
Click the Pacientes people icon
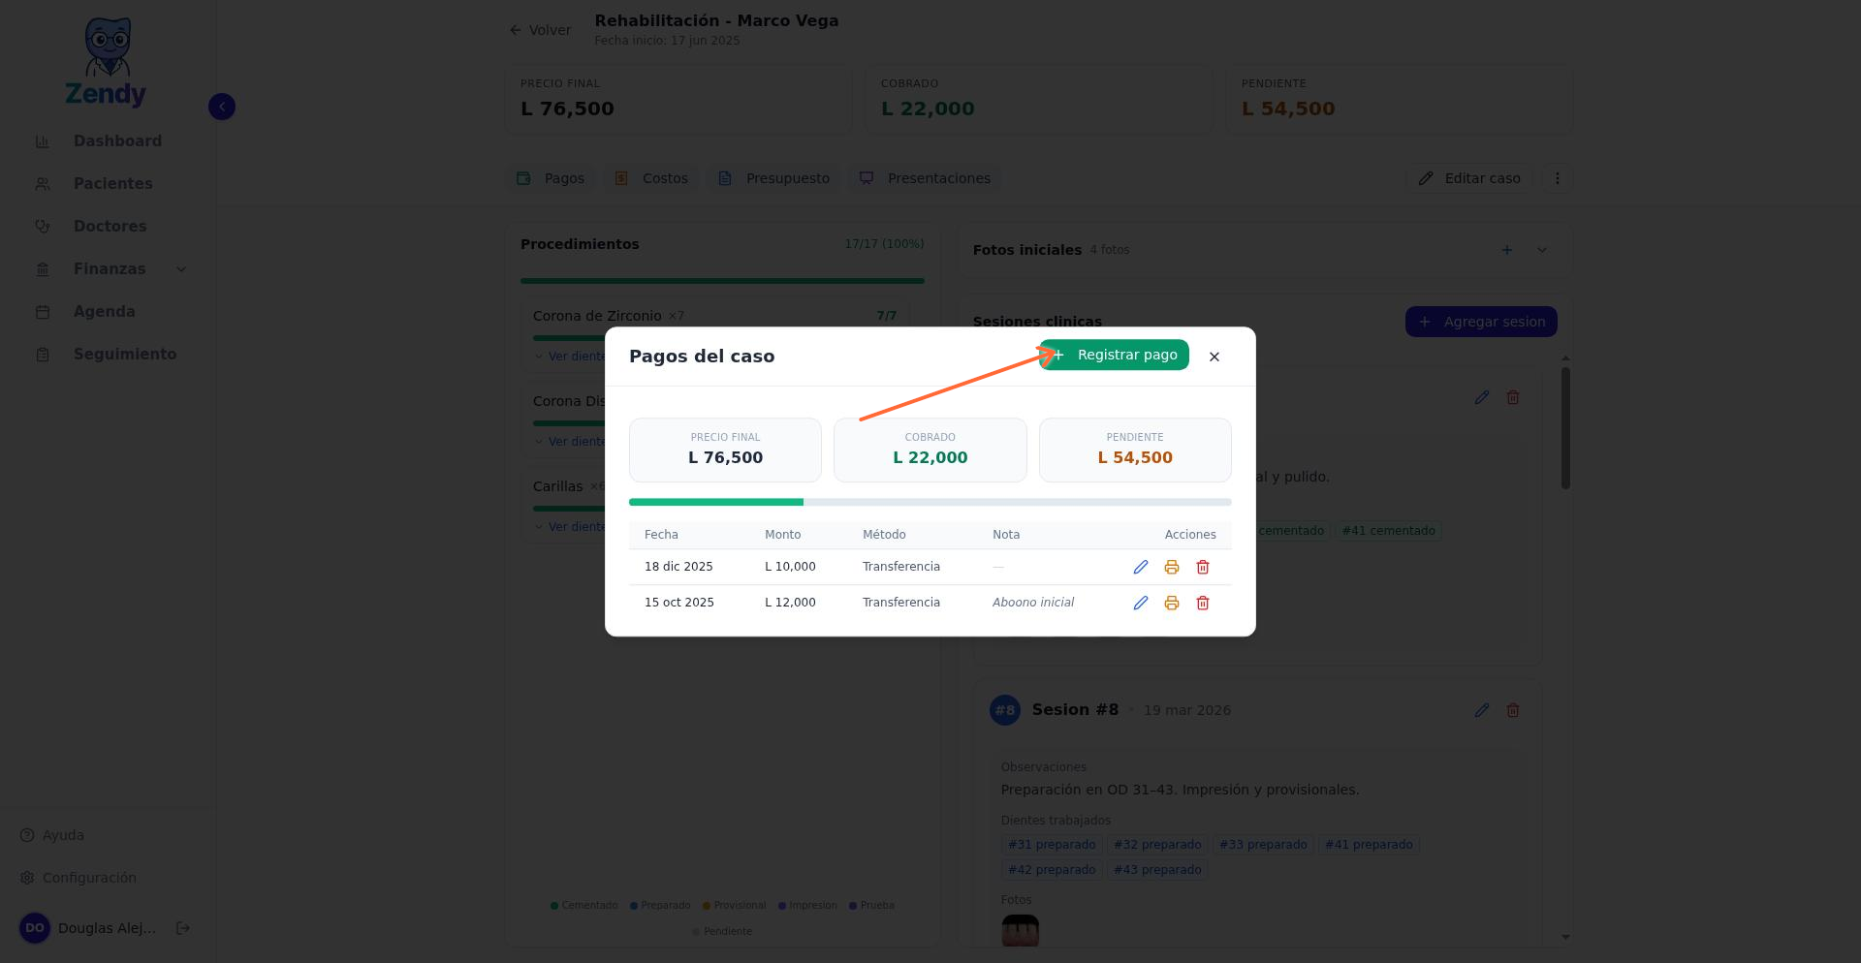(43, 184)
